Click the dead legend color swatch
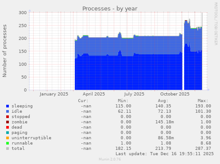Screen dimensions: 220x164 point(8,127)
